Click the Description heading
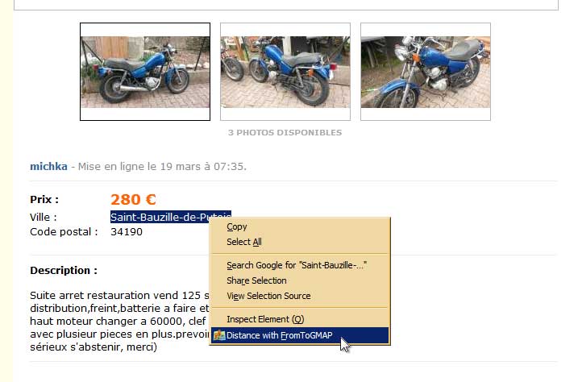Viewport: 578px width, 382px height. click(64, 271)
